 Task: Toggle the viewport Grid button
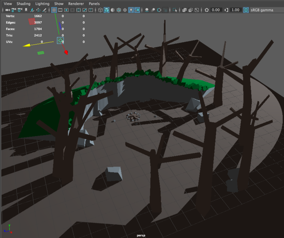54,10
